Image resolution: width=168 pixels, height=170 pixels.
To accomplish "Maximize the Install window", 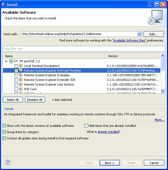I will pyautogui.click(x=157, y=5).
